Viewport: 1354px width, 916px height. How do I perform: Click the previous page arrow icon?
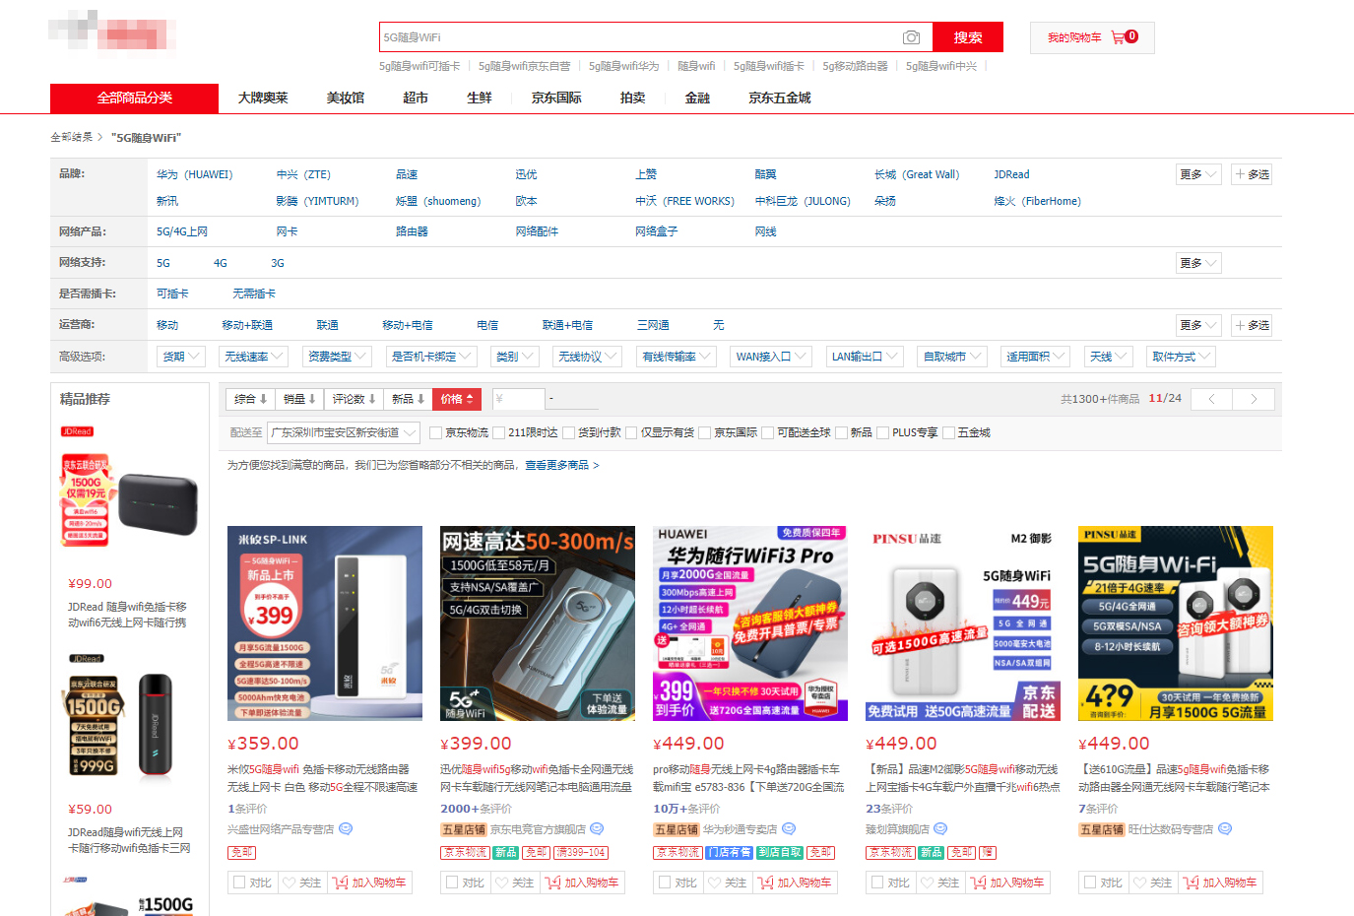pyautogui.click(x=1211, y=399)
